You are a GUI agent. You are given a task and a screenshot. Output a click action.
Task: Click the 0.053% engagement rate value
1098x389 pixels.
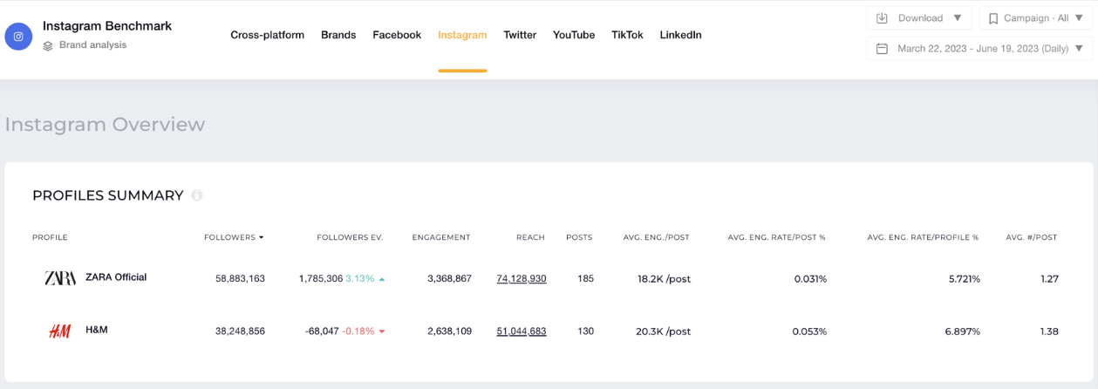click(809, 331)
